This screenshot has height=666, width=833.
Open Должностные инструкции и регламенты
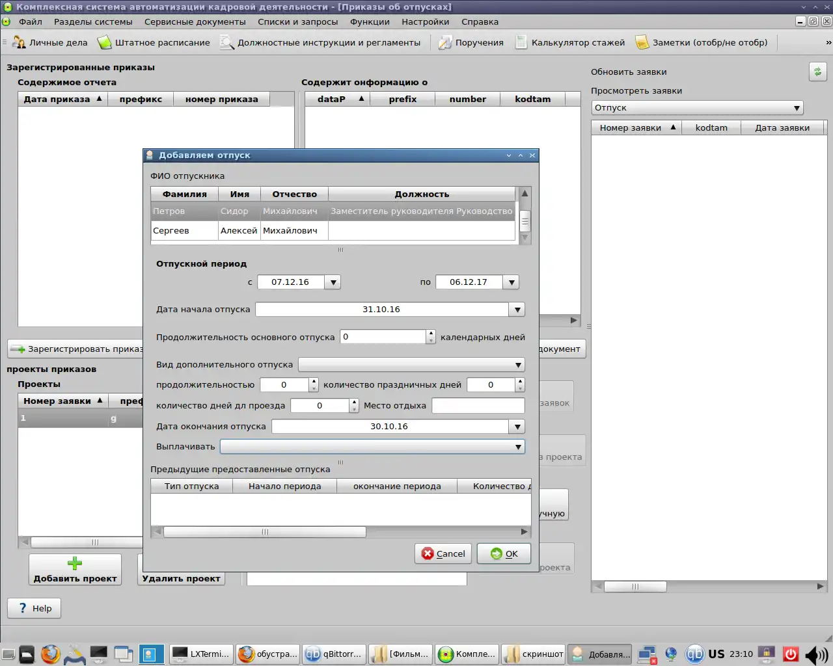(320, 43)
